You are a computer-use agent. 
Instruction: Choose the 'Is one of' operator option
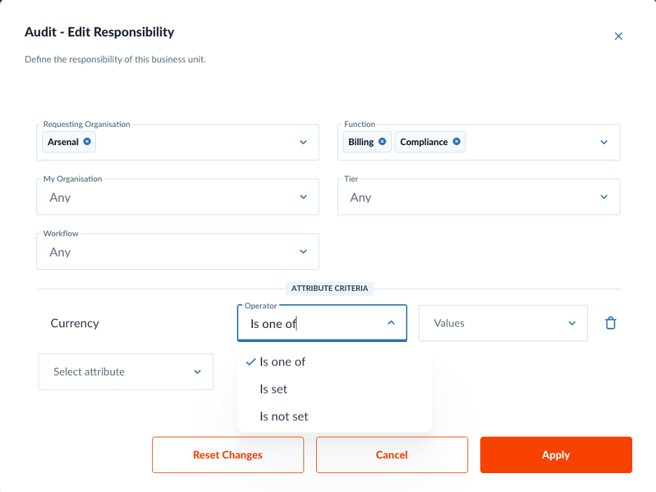pos(335,362)
